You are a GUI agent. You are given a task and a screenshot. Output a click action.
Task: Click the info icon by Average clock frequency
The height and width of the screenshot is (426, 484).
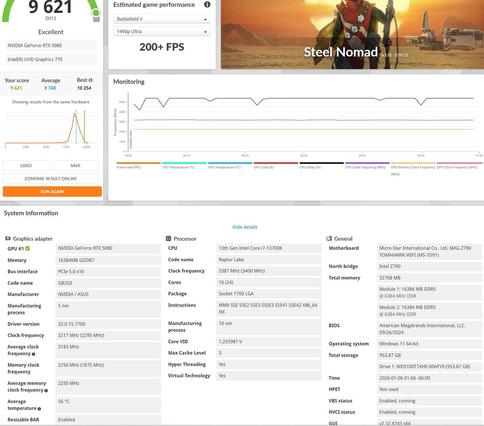point(33,354)
